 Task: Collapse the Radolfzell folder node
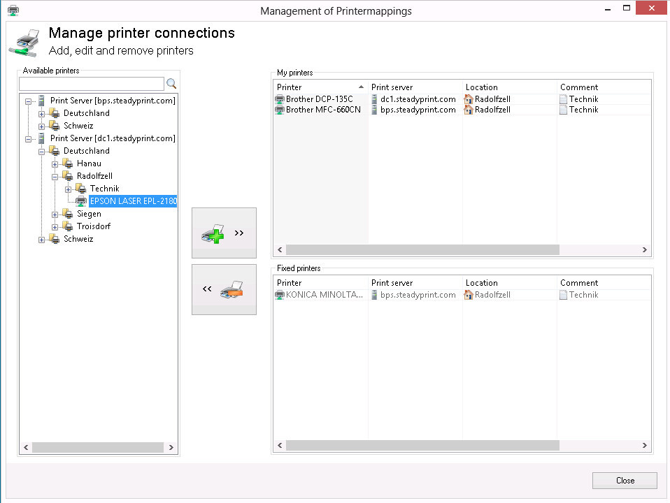click(x=55, y=177)
